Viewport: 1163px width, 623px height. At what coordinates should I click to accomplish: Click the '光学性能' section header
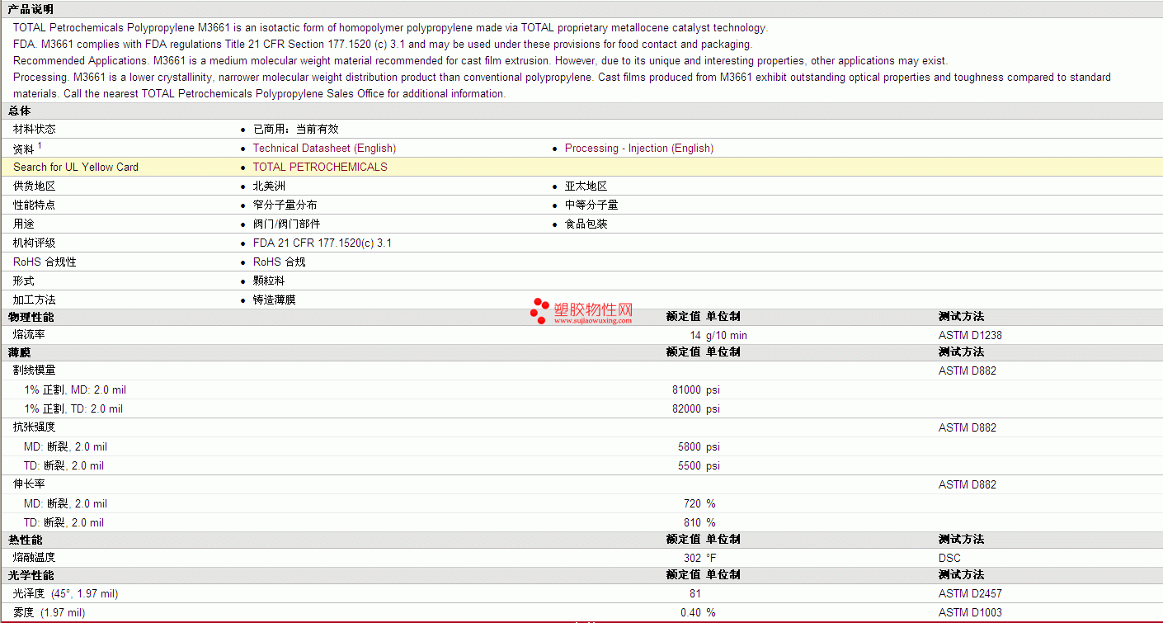[31, 575]
